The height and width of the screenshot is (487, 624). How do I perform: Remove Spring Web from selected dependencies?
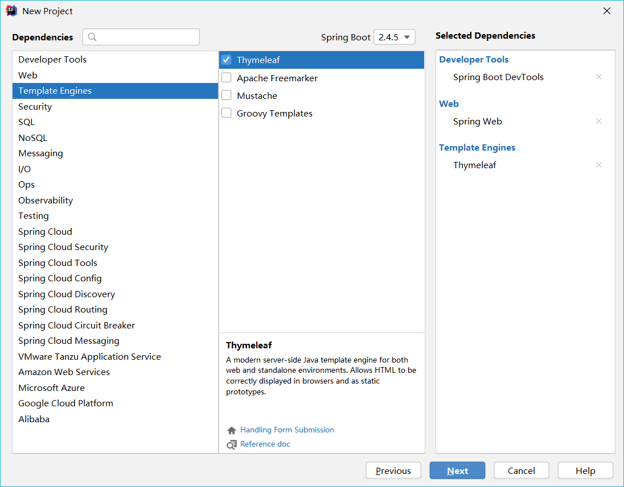(x=598, y=121)
